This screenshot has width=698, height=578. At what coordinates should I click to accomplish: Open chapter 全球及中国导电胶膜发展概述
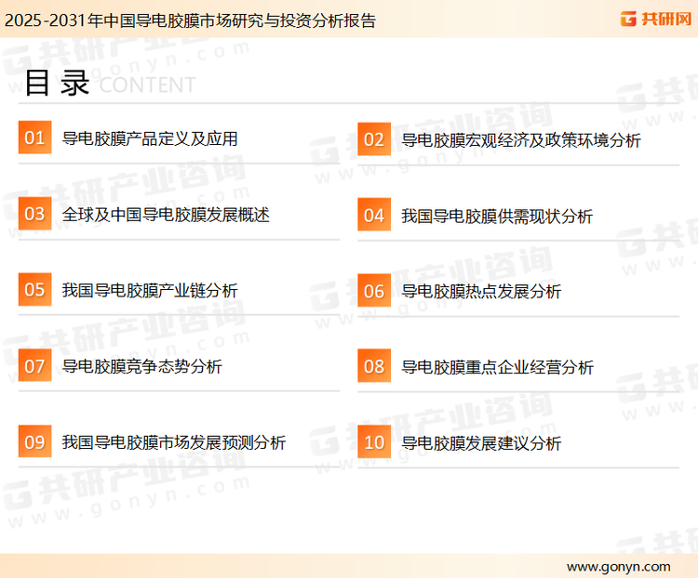[x=166, y=215]
